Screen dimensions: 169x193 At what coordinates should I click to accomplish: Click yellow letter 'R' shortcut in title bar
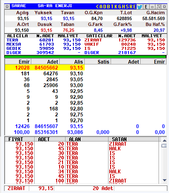[131, 7]
